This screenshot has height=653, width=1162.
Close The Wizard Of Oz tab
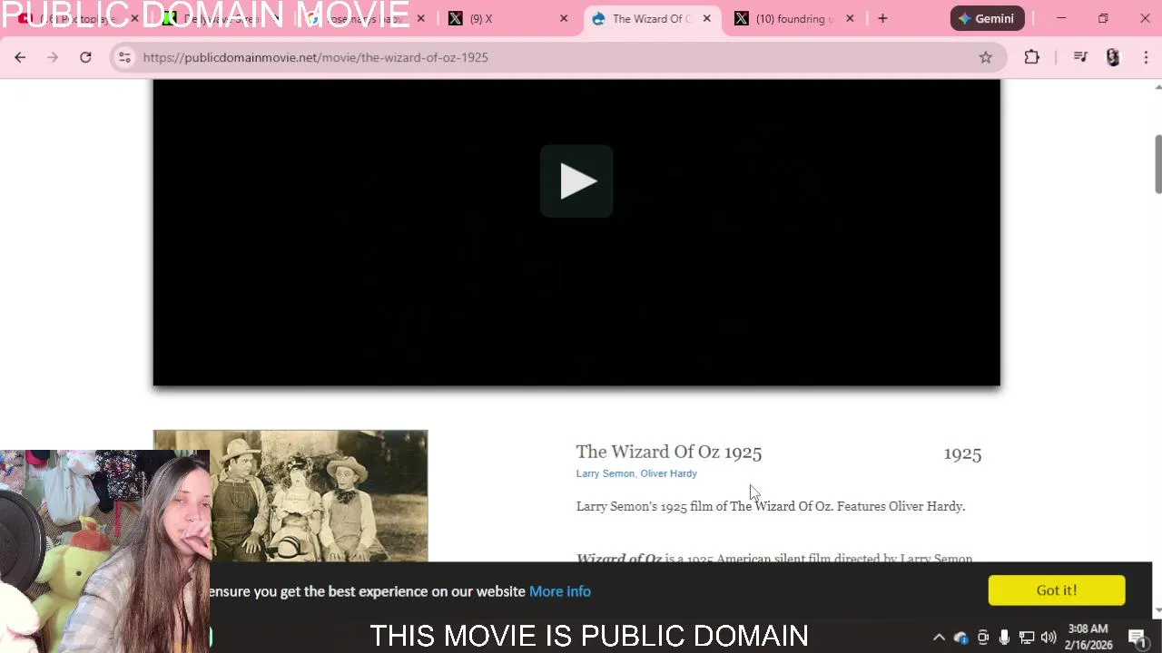[707, 18]
